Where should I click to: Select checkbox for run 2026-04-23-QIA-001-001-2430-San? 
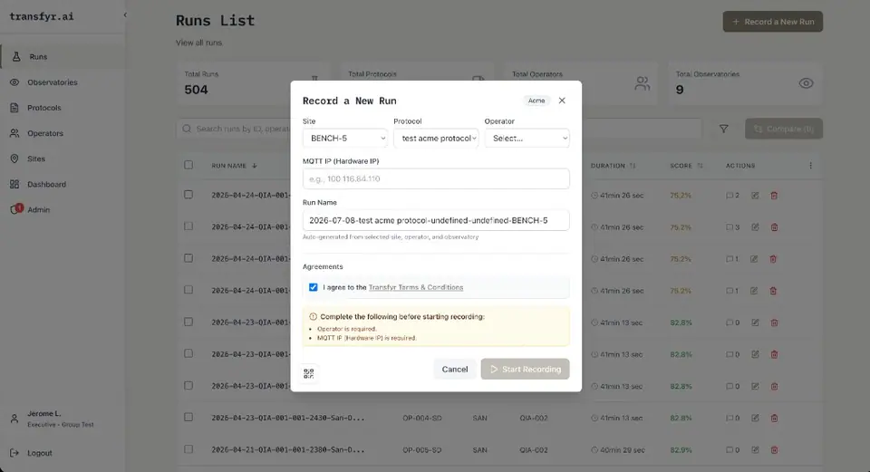click(188, 417)
